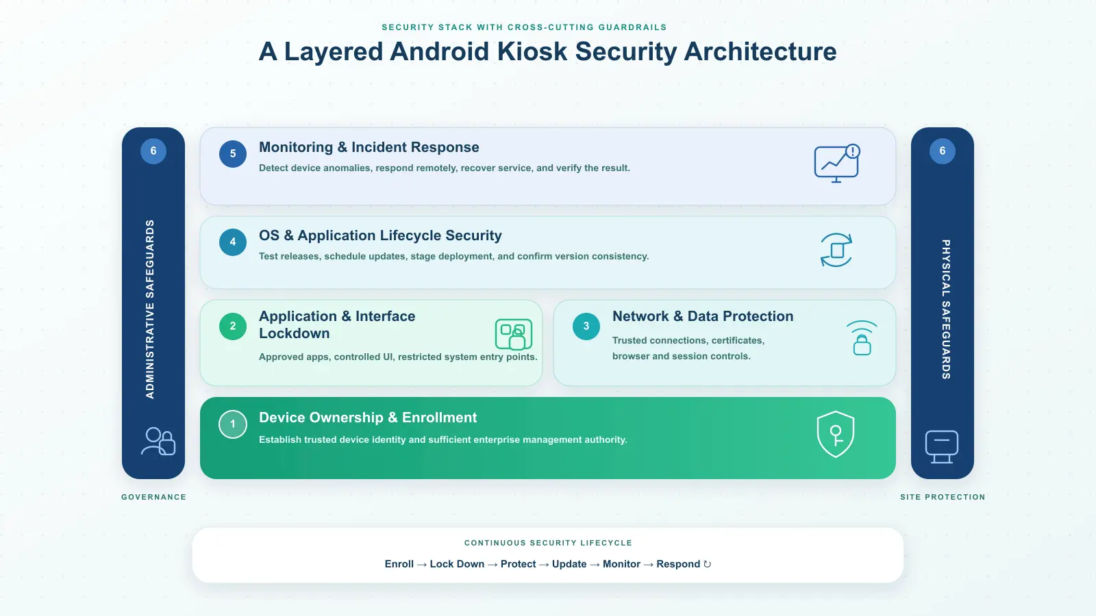The image size is (1096, 616).
Task: Click the Continuous Security Lifecycle label
Action: tap(548, 543)
